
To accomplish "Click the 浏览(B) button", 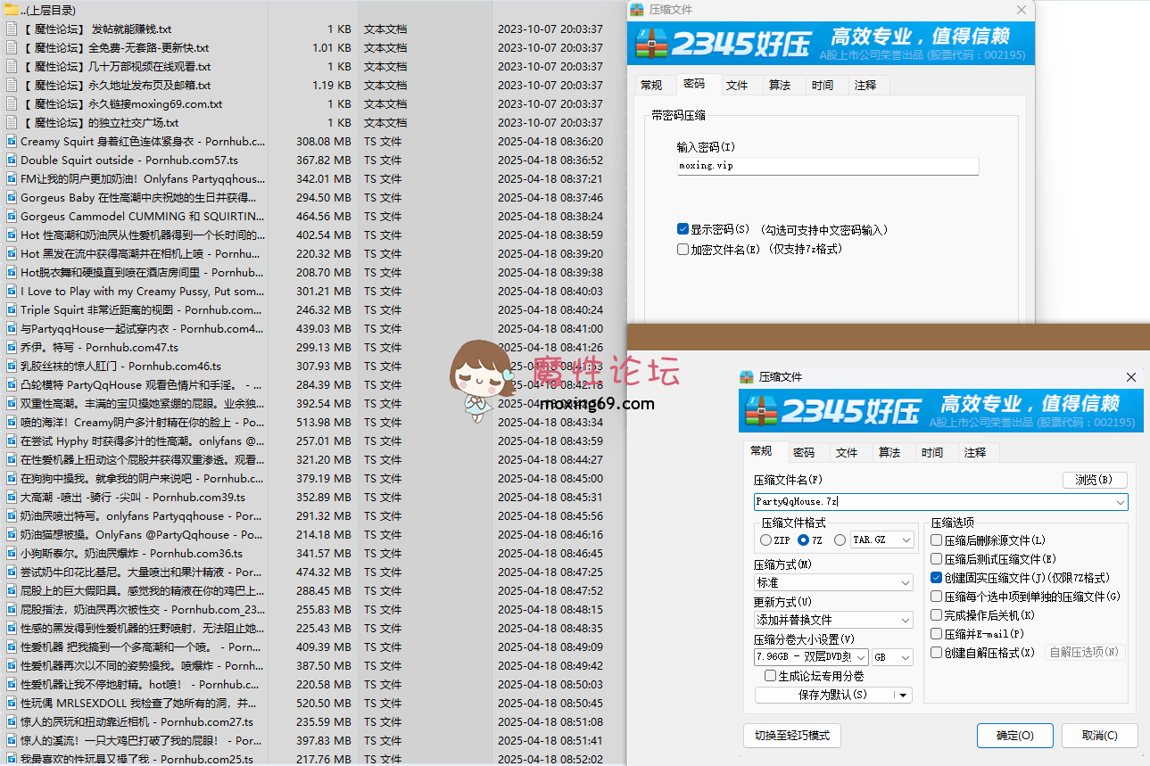I will (1094, 480).
